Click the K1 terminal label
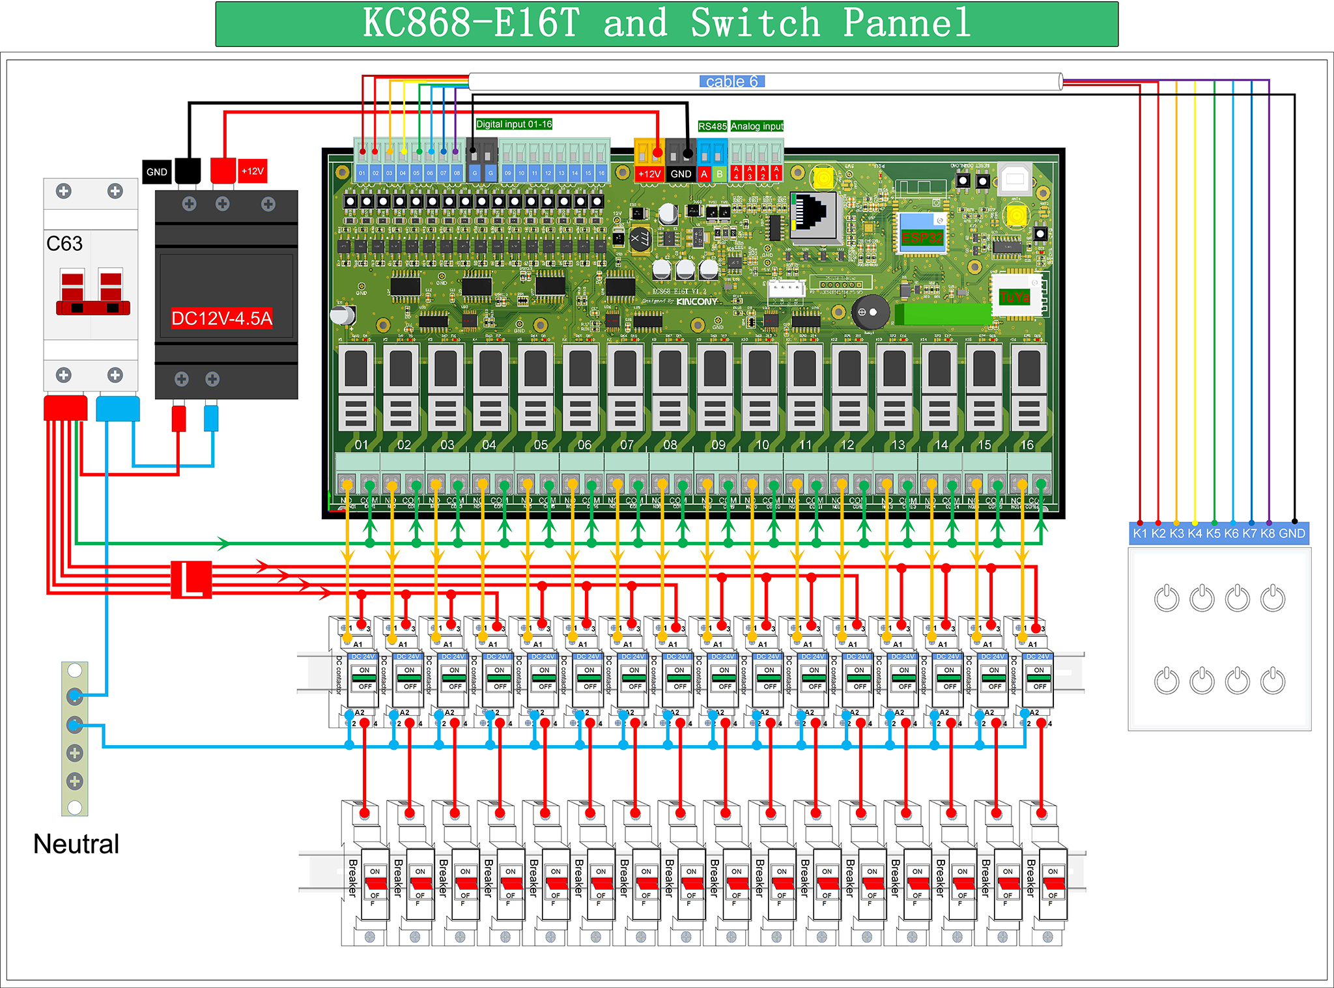1334x988 pixels. [1139, 533]
